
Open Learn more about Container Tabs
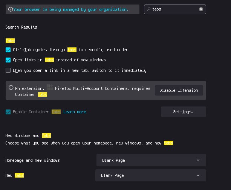[75, 112]
